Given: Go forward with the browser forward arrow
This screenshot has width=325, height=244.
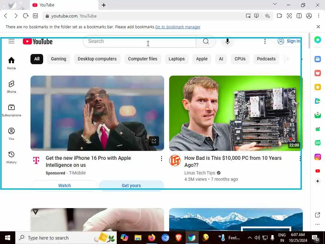Looking at the screenshot, I should point(16,16).
